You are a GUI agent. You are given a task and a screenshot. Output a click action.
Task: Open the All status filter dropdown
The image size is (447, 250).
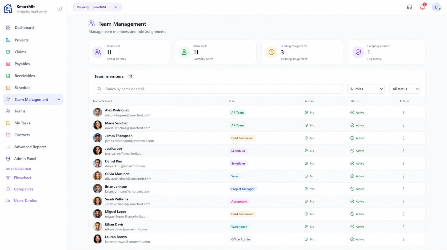point(405,89)
